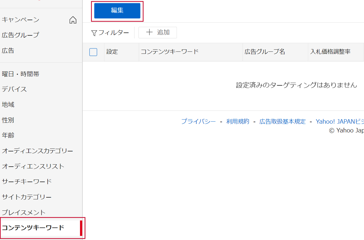Toggle the select-all checkbox in table header
Image resolution: width=364 pixels, height=240 pixels.
93,52
